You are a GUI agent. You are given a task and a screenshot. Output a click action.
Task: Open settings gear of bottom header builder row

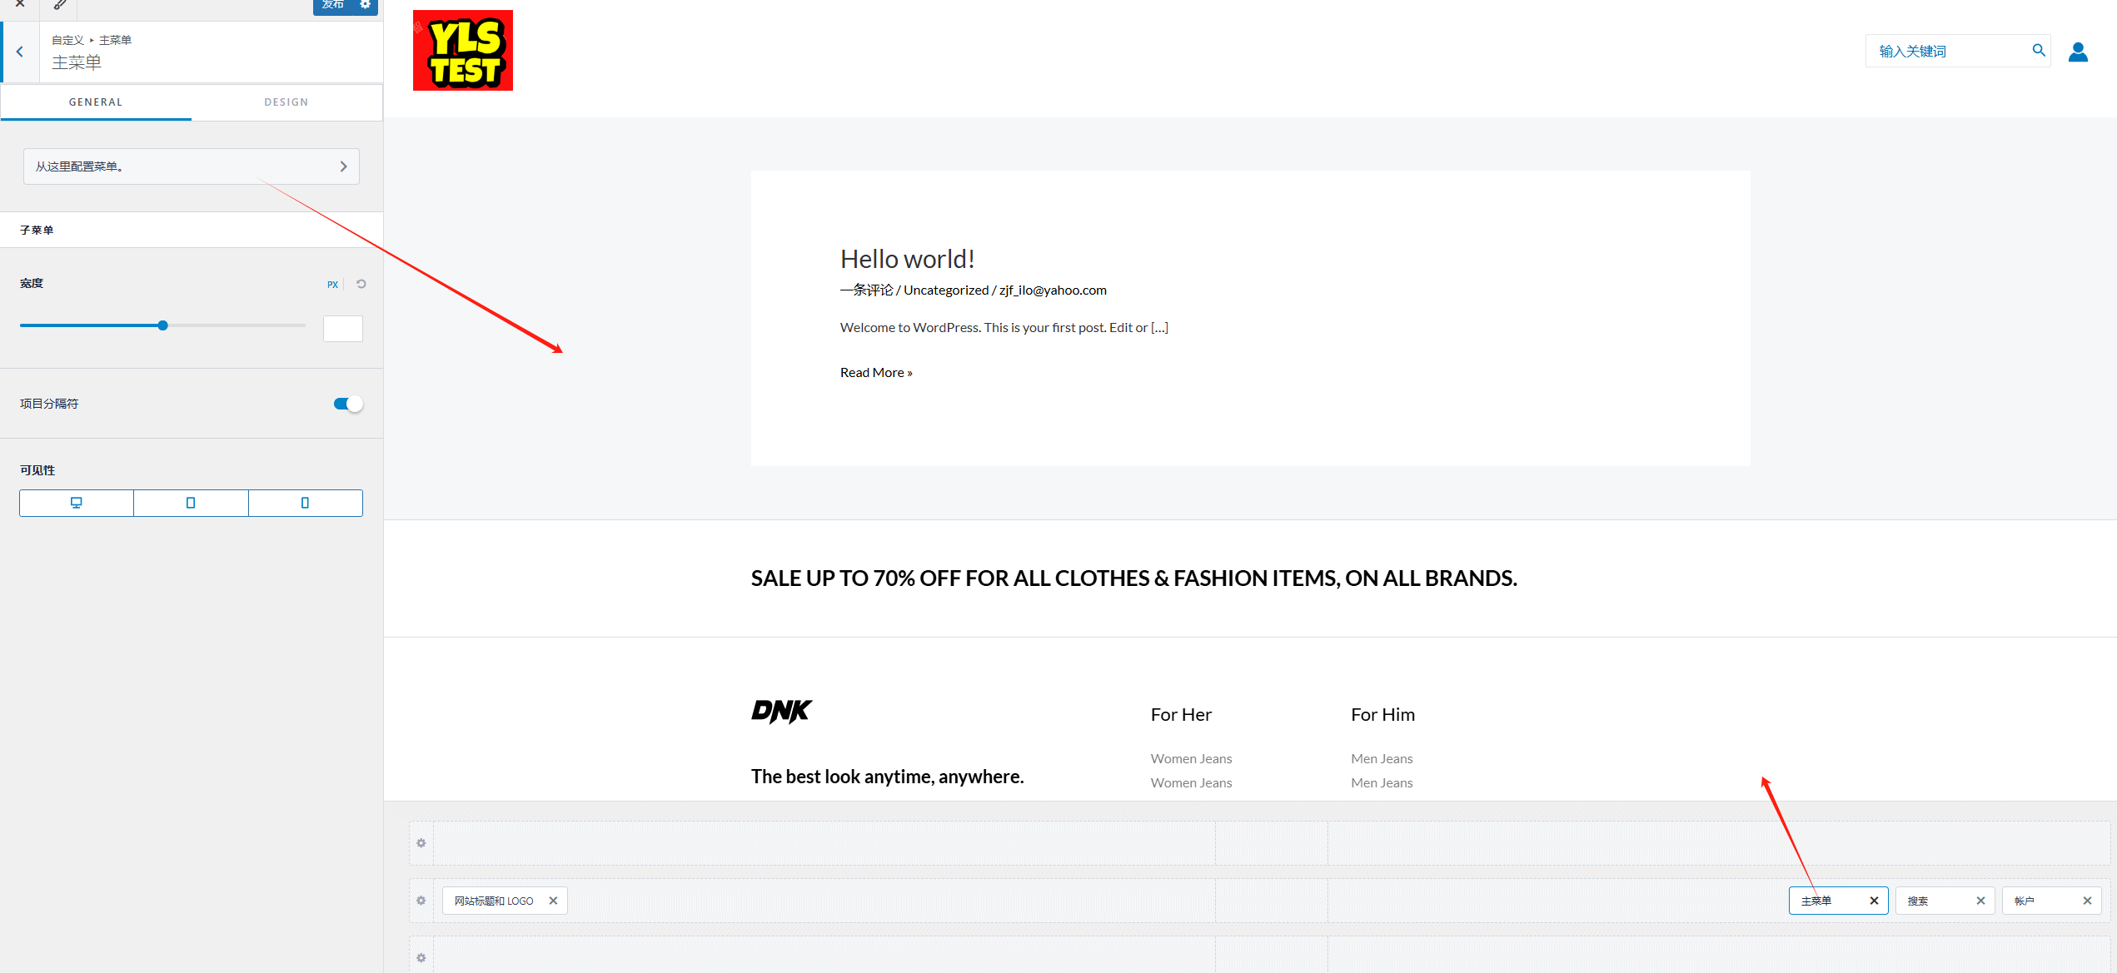click(421, 958)
